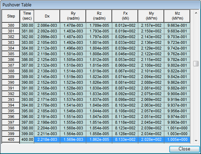Click the Close button

coord(184,149)
